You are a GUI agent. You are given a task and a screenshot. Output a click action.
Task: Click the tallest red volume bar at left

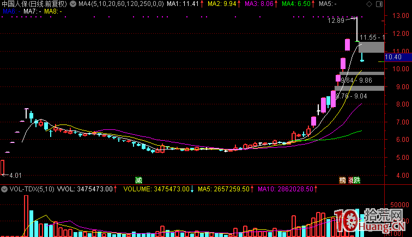pos(26,216)
